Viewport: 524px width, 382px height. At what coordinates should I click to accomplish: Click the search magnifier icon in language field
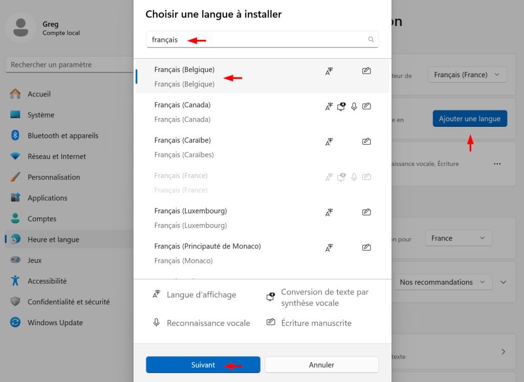tap(371, 39)
